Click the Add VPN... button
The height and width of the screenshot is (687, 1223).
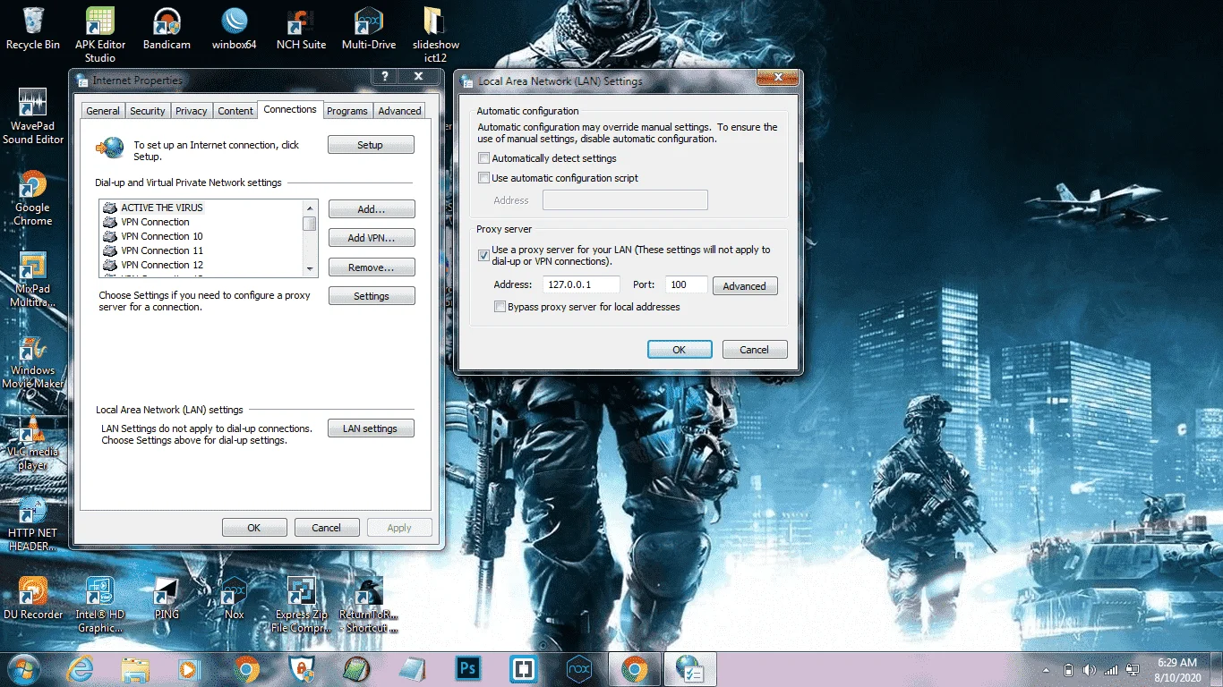tap(372, 238)
